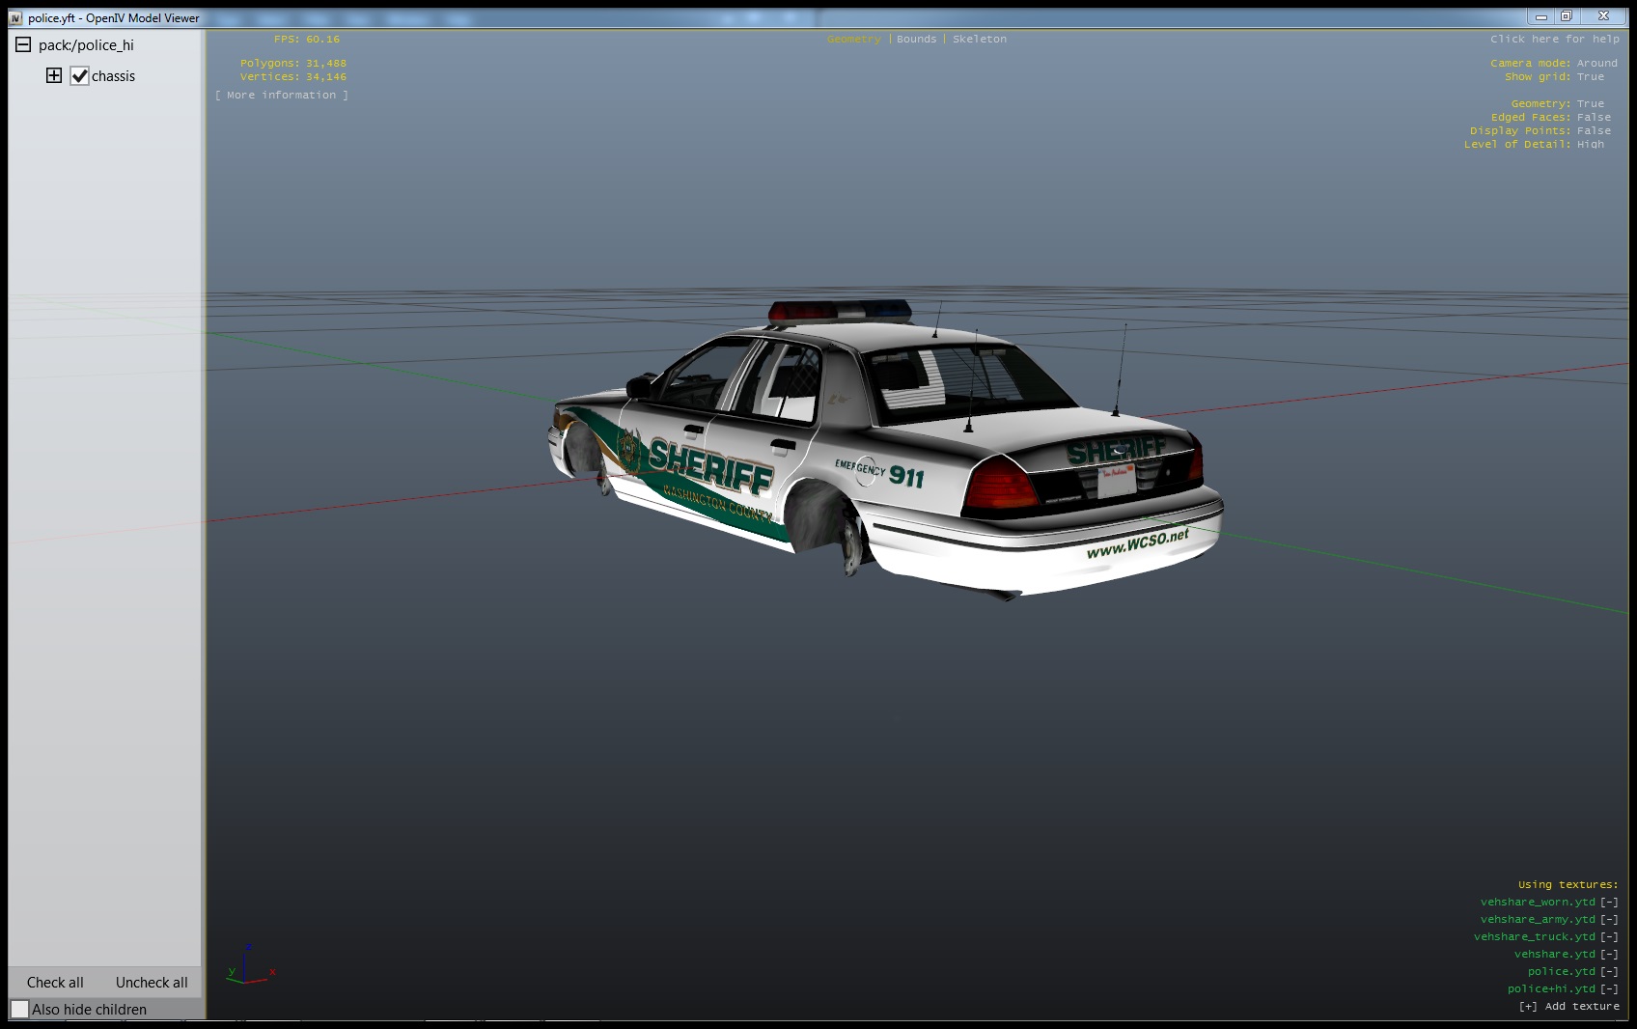Image resolution: width=1637 pixels, height=1029 pixels.
Task: Remove the vehshare_truck.ytd texture
Action: (x=1609, y=937)
